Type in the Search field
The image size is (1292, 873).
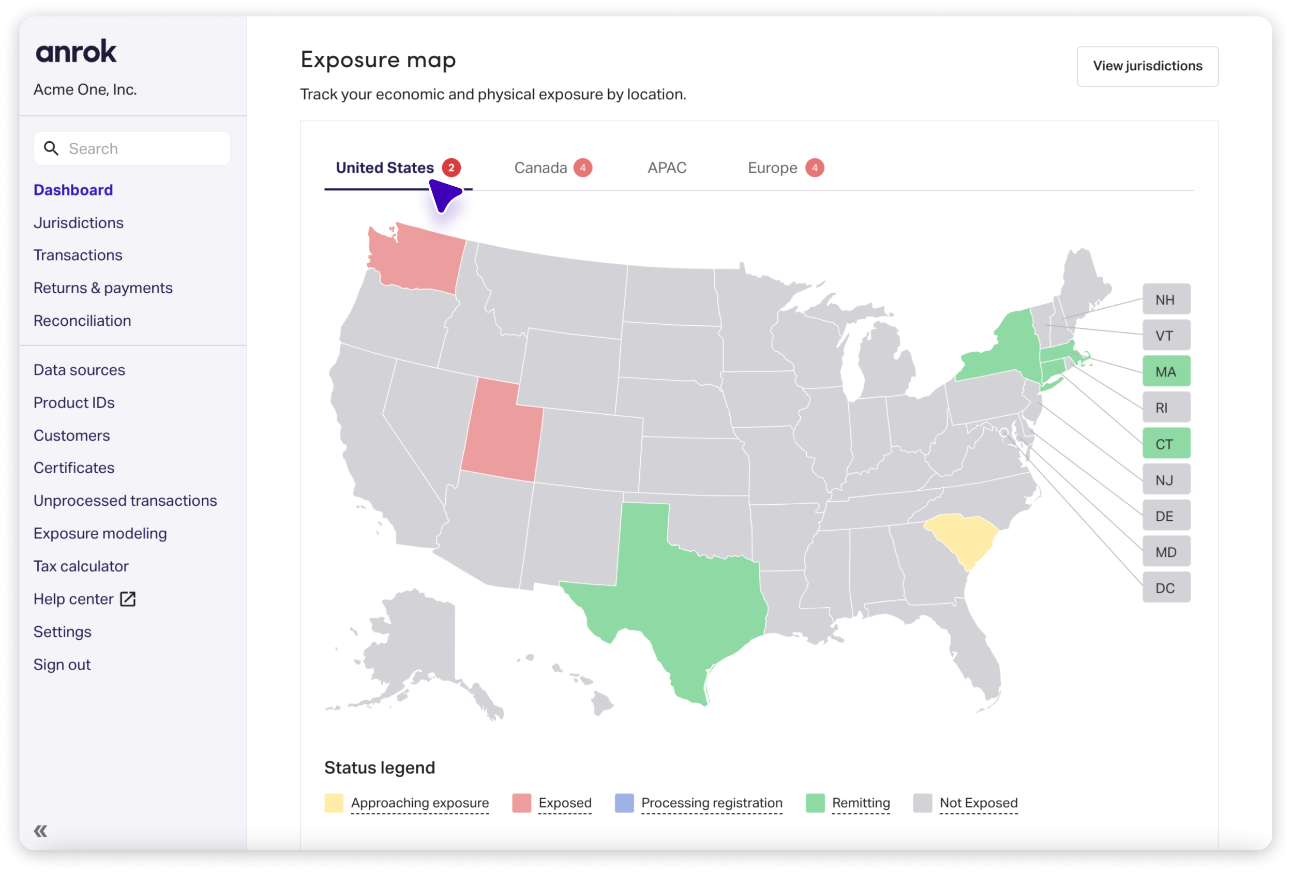pos(144,148)
